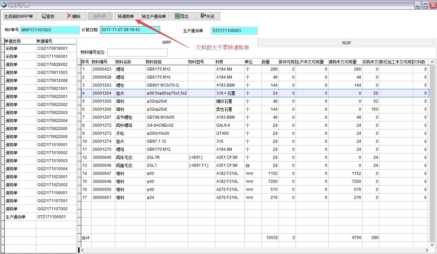The image size is (437, 254).
Task: Close the form using the 关闭 button
Action: coord(207,16)
